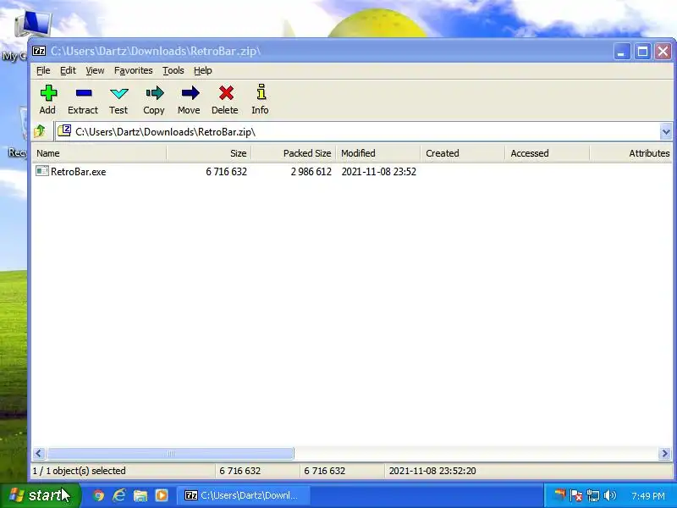Click the horizontal scrollbar thumb
The image size is (677, 508).
pyautogui.click(x=171, y=453)
